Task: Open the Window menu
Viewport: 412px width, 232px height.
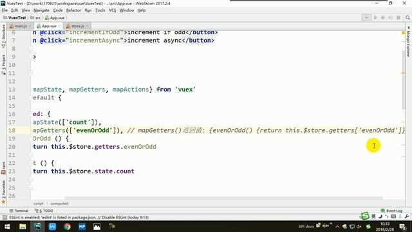Action: click(x=127, y=10)
